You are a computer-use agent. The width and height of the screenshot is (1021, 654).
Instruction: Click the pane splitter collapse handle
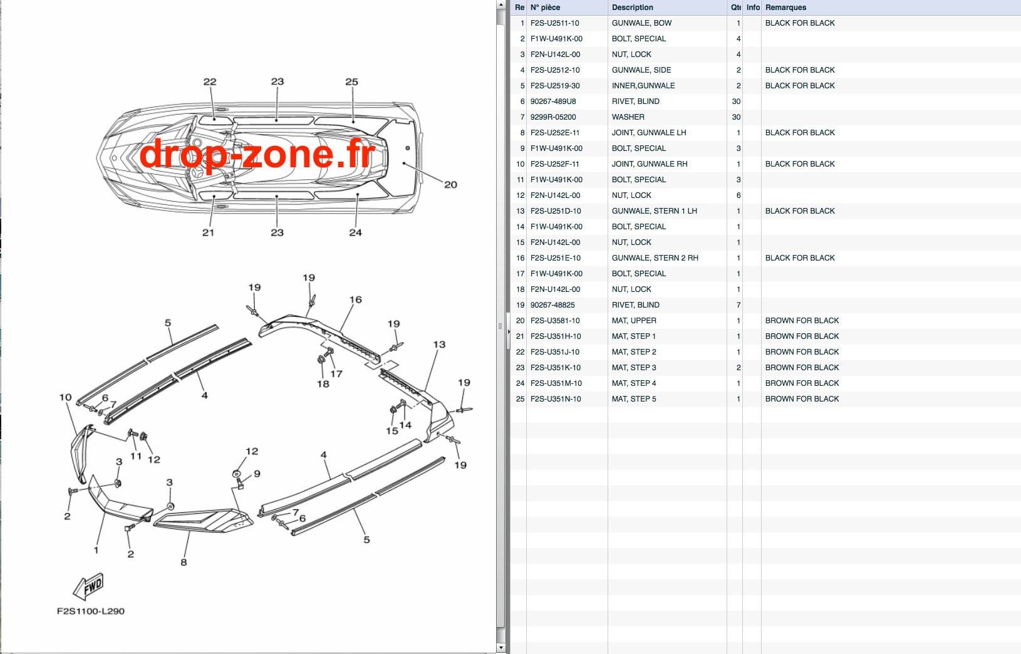(508, 331)
